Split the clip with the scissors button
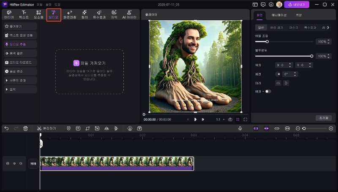The image size is (338, 192). [46, 129]
